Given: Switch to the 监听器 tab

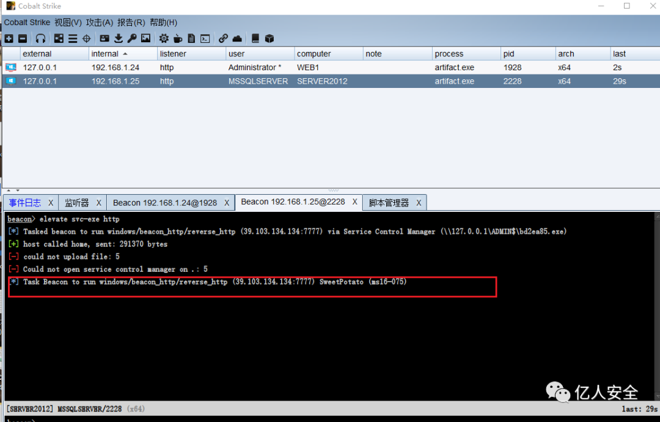Looking at the screenshot, I should click(x=76, y=203).
